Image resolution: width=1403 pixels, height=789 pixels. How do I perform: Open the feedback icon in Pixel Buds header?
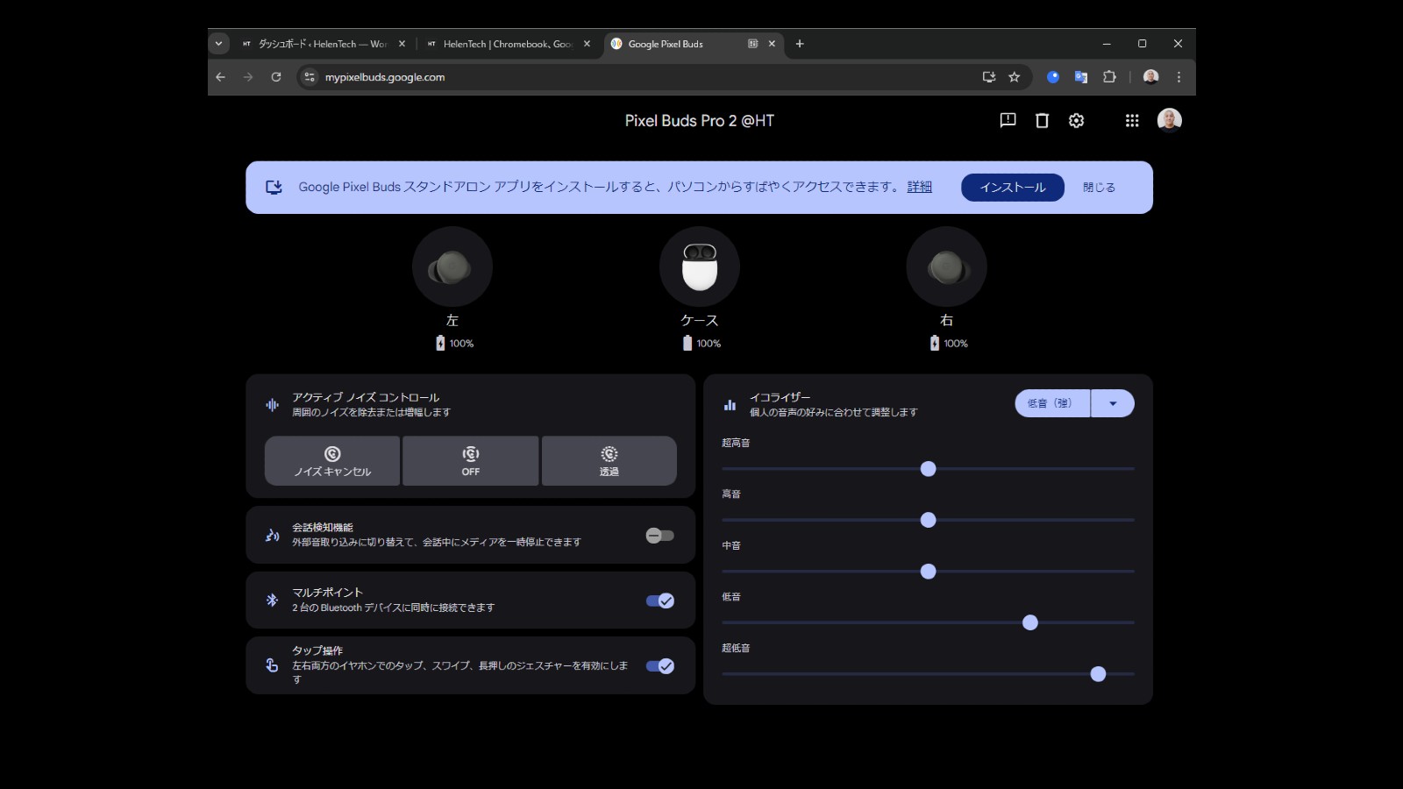1008,120
